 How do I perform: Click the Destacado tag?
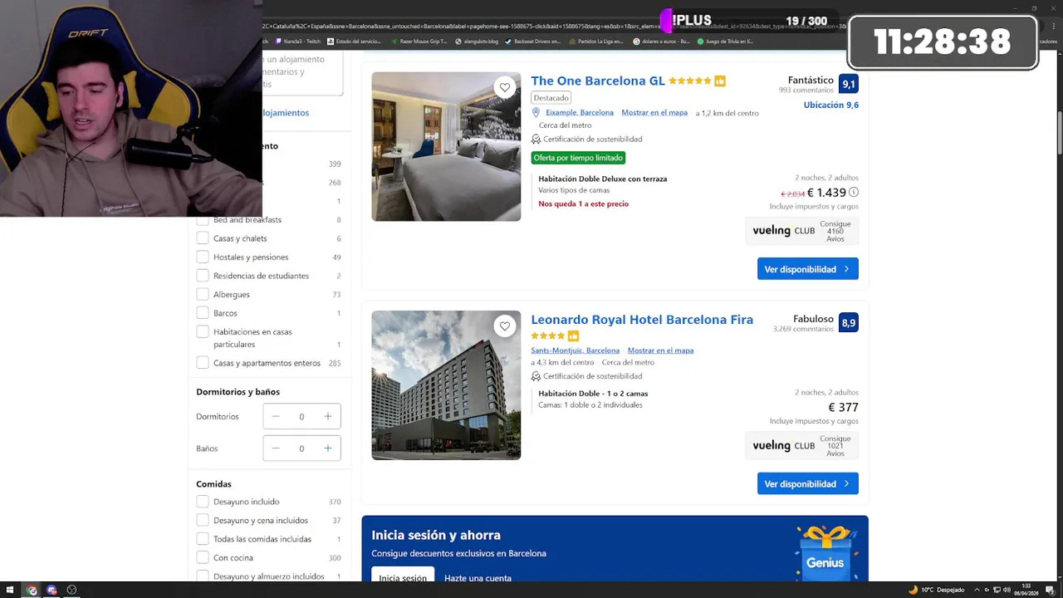[551, 98]
